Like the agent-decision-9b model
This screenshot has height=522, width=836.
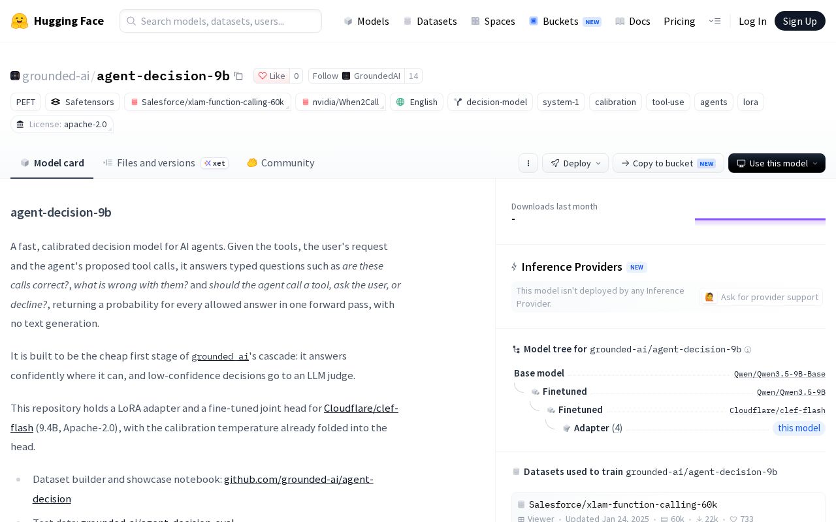tap(271, 76)
